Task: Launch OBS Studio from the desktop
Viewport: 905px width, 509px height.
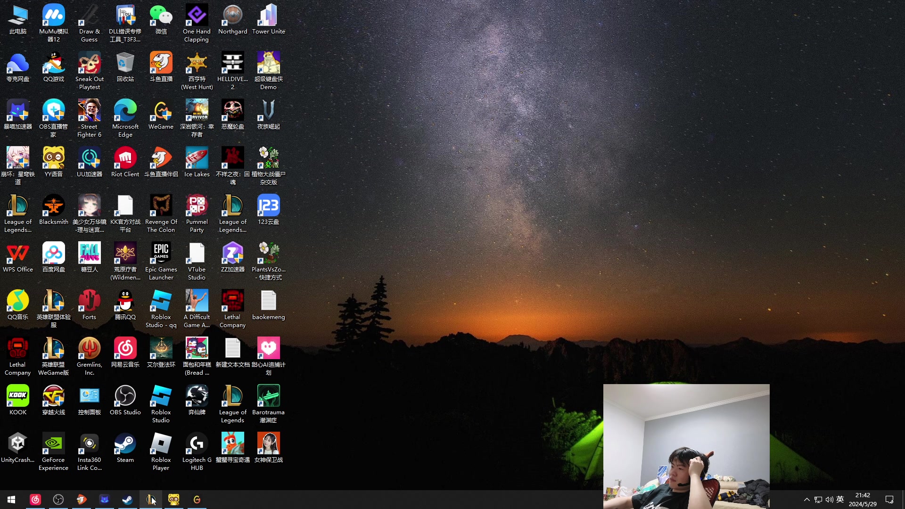Action: click(x=125, y=401)
